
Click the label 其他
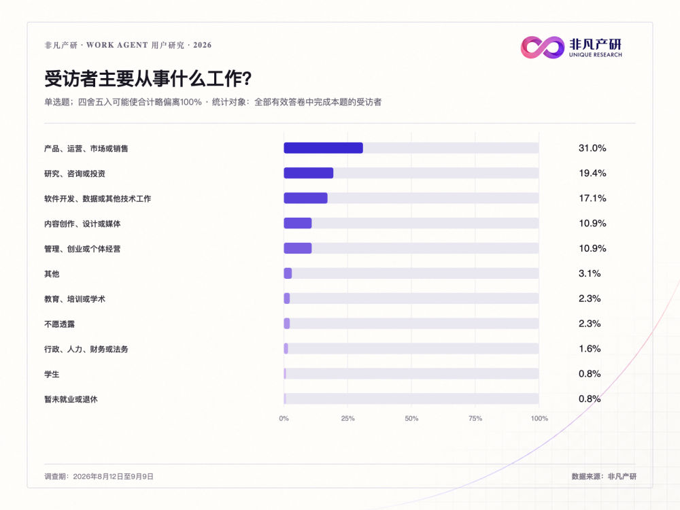52,274
